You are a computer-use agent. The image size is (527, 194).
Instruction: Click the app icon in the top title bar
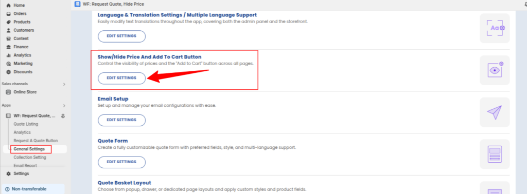click(x=78, y=4)
